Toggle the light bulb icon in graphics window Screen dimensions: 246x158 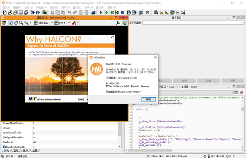(x=125, y=23)
